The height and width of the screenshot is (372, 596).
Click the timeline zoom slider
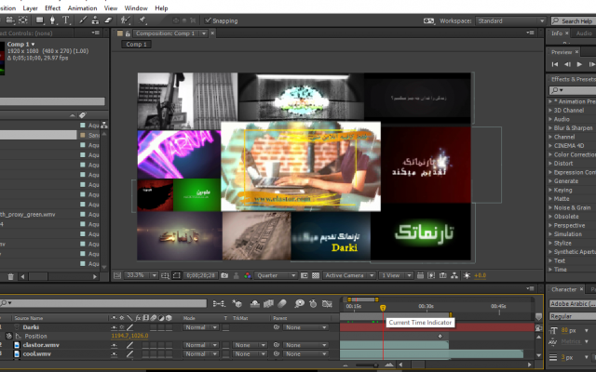[366, 365]
